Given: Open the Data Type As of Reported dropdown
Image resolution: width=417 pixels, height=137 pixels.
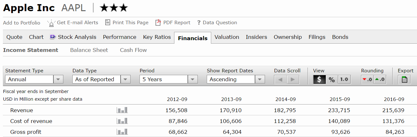Looking at the screenshot, I should point(101,79).
